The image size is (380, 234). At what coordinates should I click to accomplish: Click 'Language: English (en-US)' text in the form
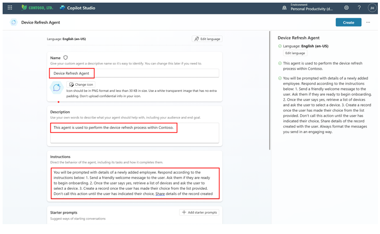click(x=66, y=39)
